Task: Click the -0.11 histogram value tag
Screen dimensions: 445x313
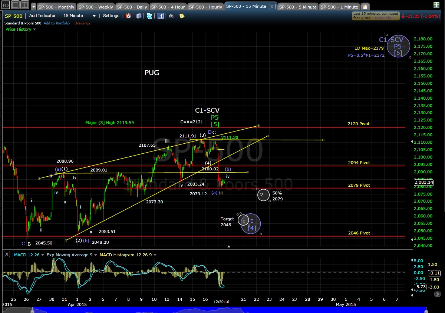Action: (x=434, y=273)
